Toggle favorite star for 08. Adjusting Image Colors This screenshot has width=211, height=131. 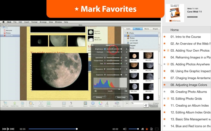pyautogui.click(x=164, y=85)
